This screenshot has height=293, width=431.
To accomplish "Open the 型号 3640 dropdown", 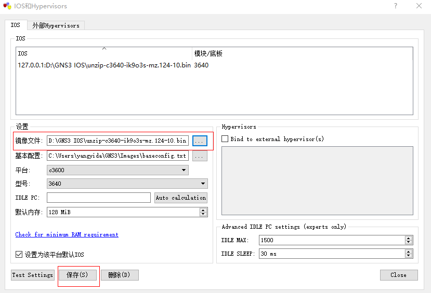I will [x=127, y=184].
